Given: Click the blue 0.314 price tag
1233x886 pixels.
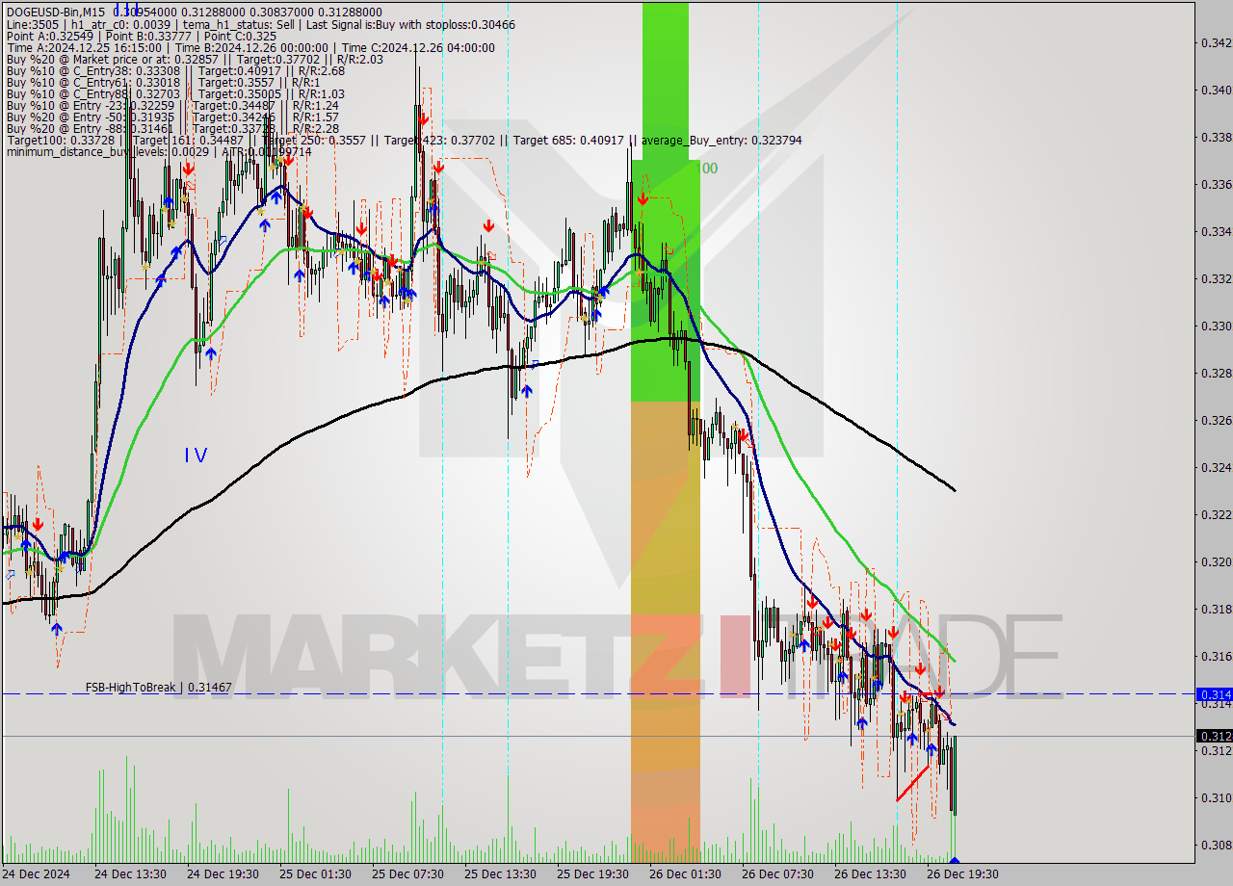Looking at the screenshot, I should click(x=1213, y=693).
